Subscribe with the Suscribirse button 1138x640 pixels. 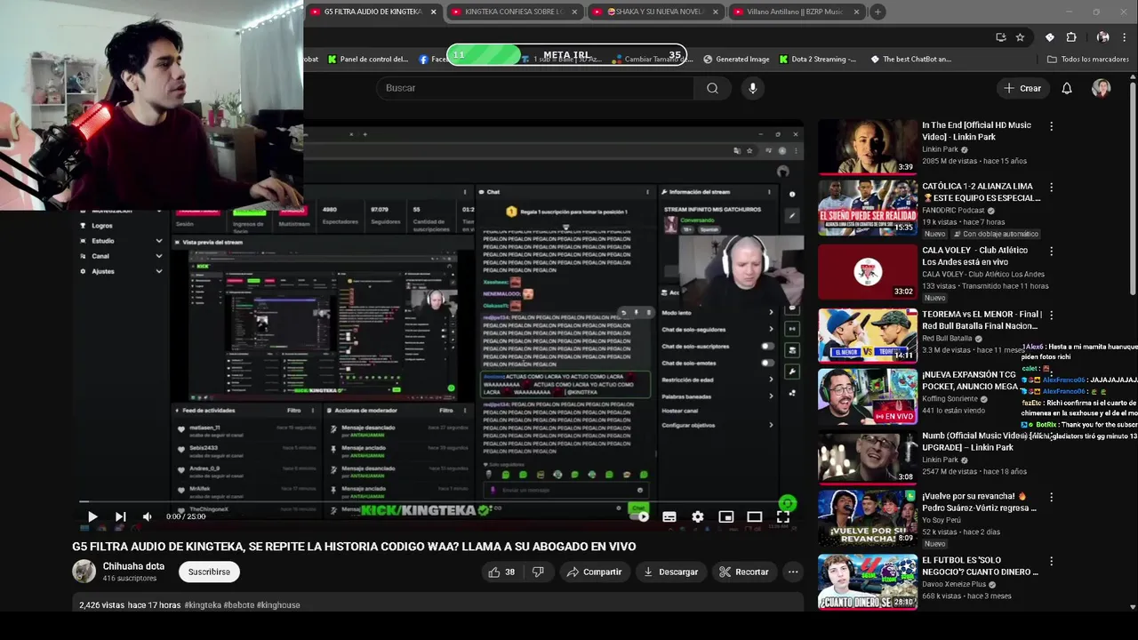209,572
